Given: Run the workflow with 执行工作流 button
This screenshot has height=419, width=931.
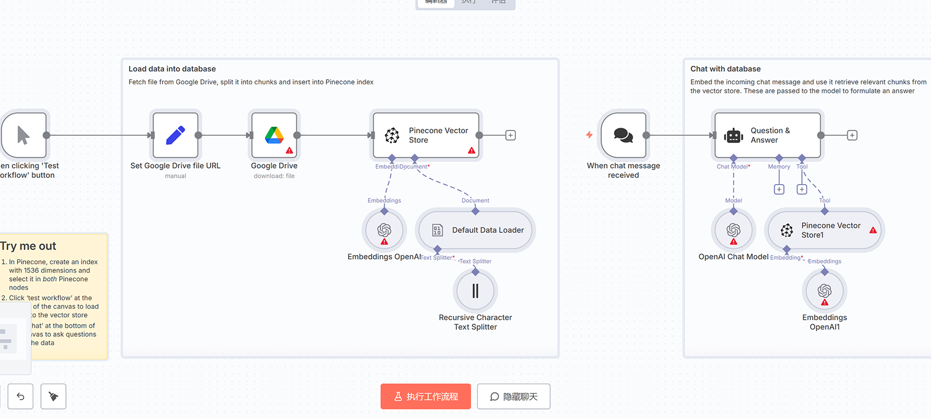Looking at the screenshot, I should (426, 396).
